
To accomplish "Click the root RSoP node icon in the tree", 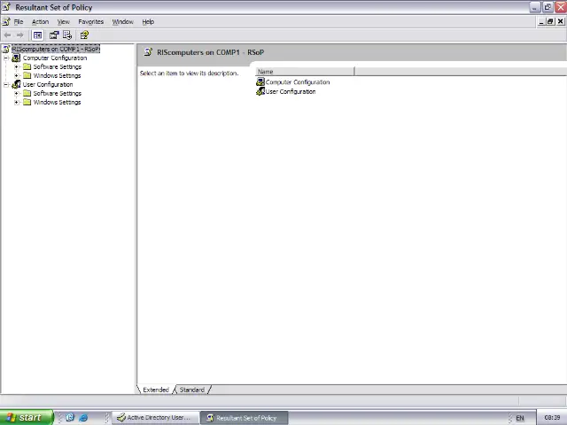I will click(6, 49).
